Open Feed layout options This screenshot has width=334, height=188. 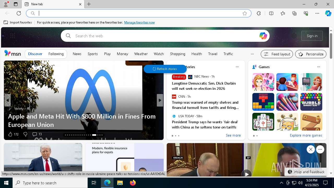pyautogui.click(x=277, y=54)
